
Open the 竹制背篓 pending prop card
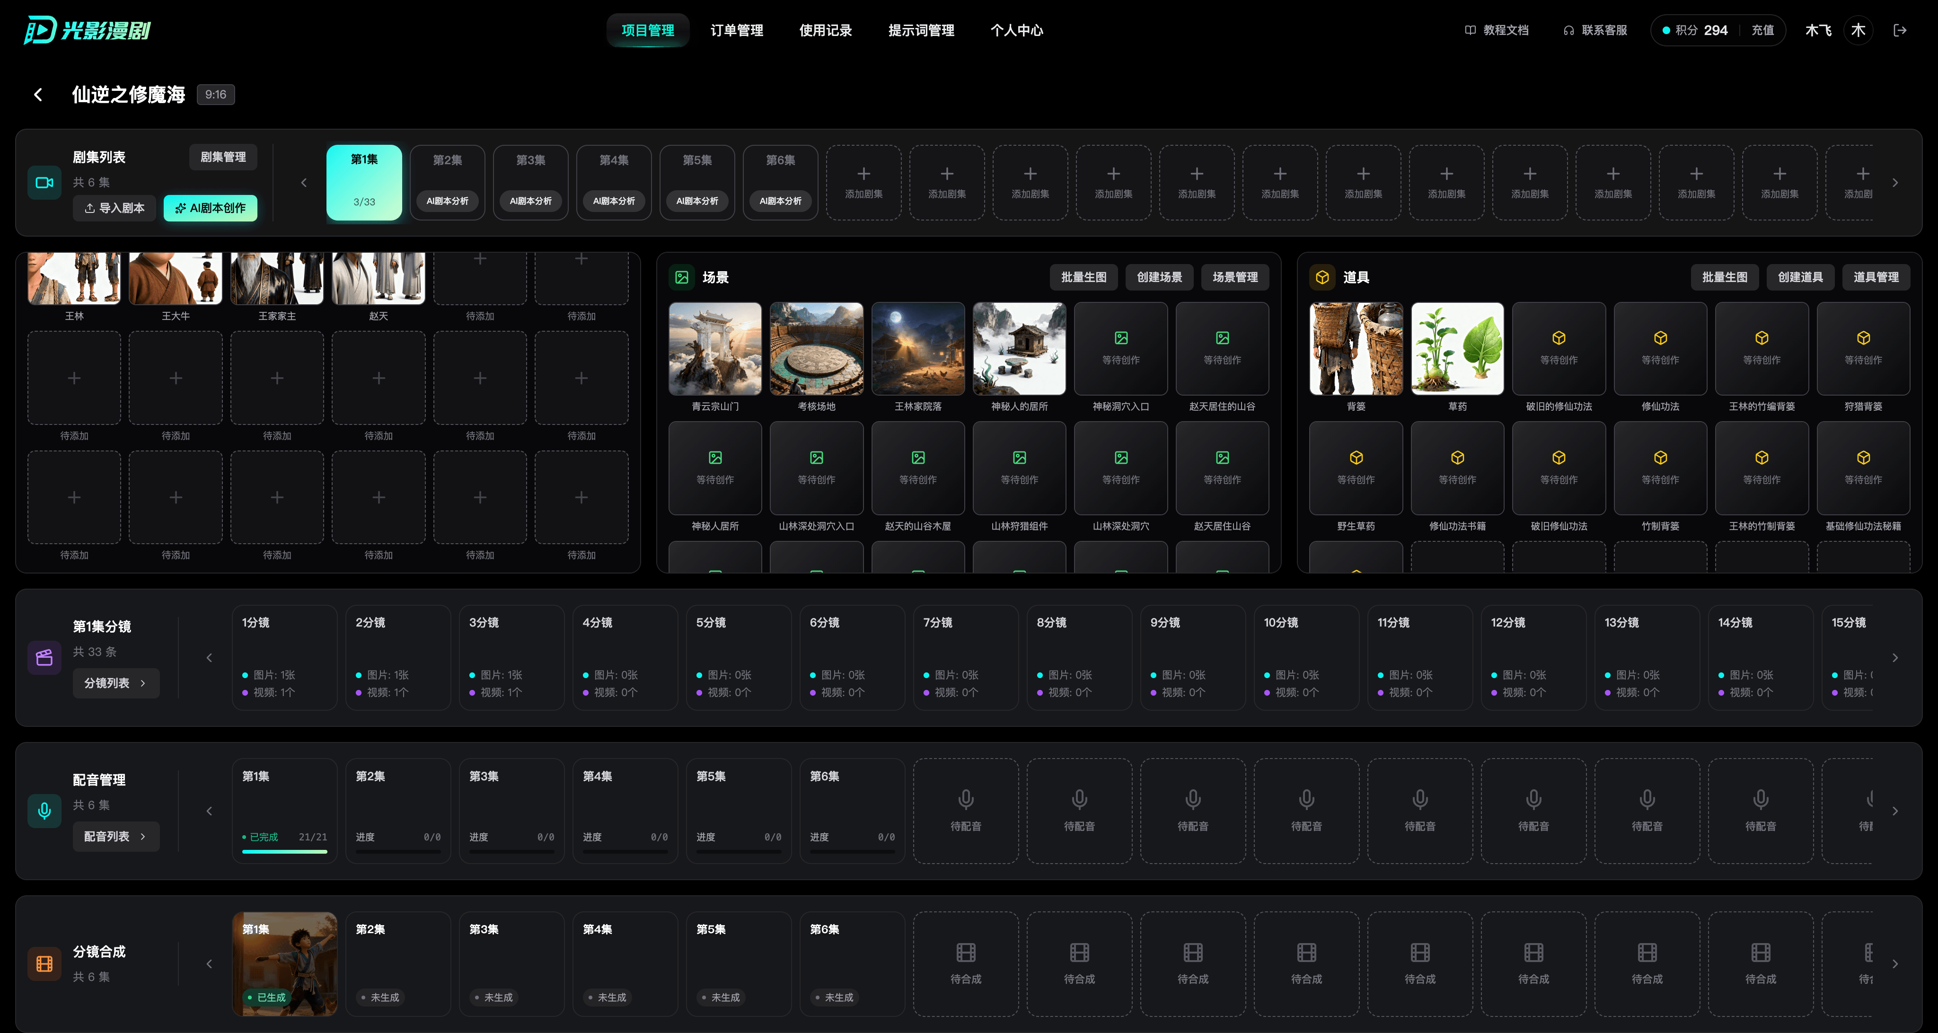click(x=1660, y=468)
